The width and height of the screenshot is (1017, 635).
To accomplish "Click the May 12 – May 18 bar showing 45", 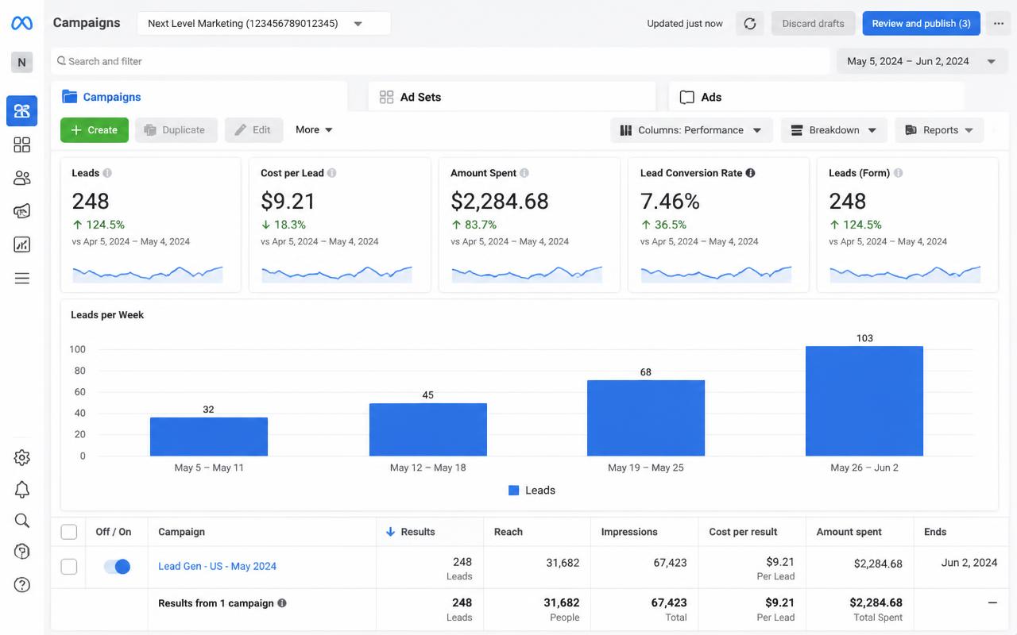I will click(428, 429).
